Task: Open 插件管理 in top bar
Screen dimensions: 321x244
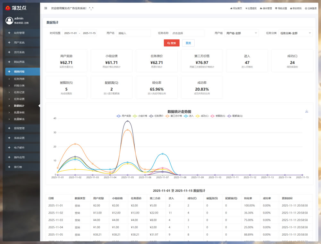Action: coord(266,8)
